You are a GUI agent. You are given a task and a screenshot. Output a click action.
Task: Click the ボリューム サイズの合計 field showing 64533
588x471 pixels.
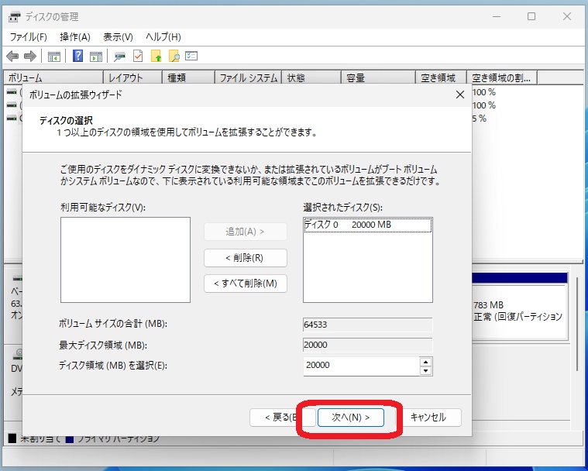click(x=367, y=325)
